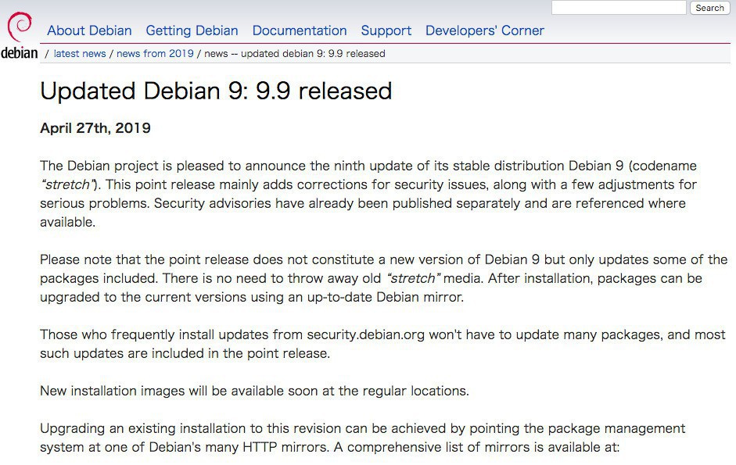The width and height of the screenshot is (736, 465).
Task: Click the sentence "New installation images will be available soon"
Action: point(254,391)
